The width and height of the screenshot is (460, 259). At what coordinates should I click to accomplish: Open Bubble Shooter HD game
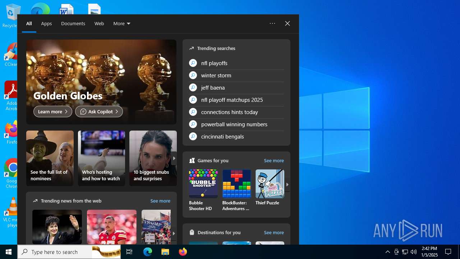tap(203, 190)
